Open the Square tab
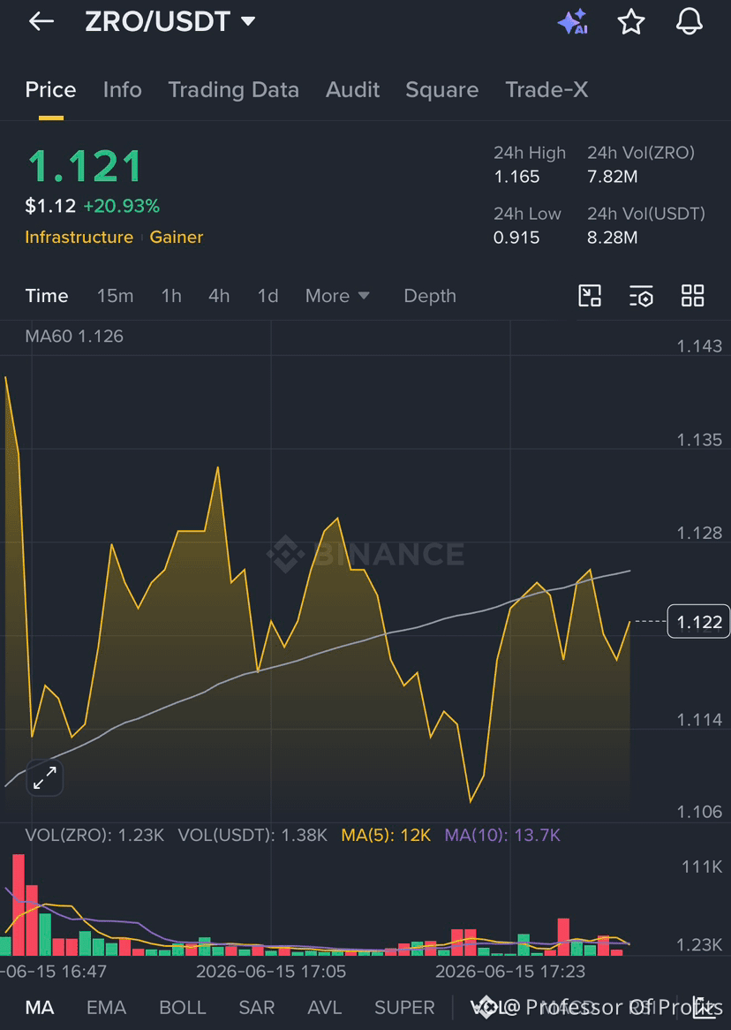Screen dimensions: 731x1030 [x=442, y=90]
